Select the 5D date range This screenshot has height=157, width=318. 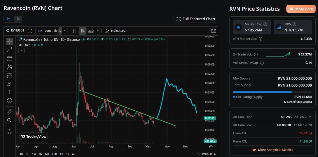pos(28,154)
